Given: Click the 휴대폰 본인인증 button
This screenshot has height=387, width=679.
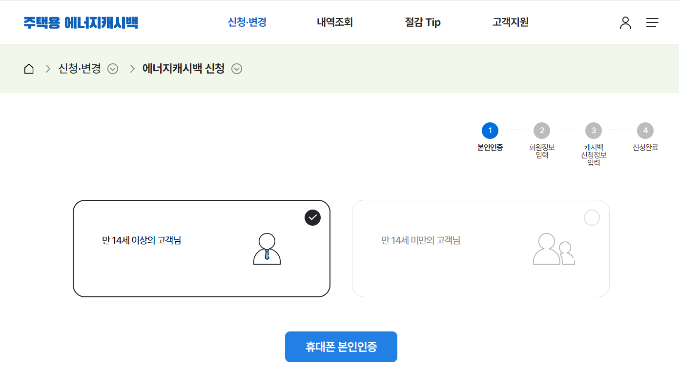Looking at the screenshot, I should coord(341,347).
